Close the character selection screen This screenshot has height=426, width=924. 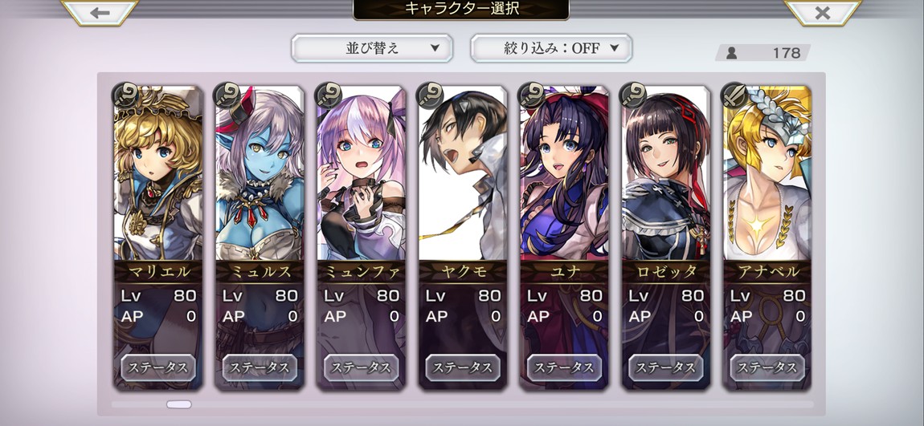pyautogui.click(x=823, y=12)
